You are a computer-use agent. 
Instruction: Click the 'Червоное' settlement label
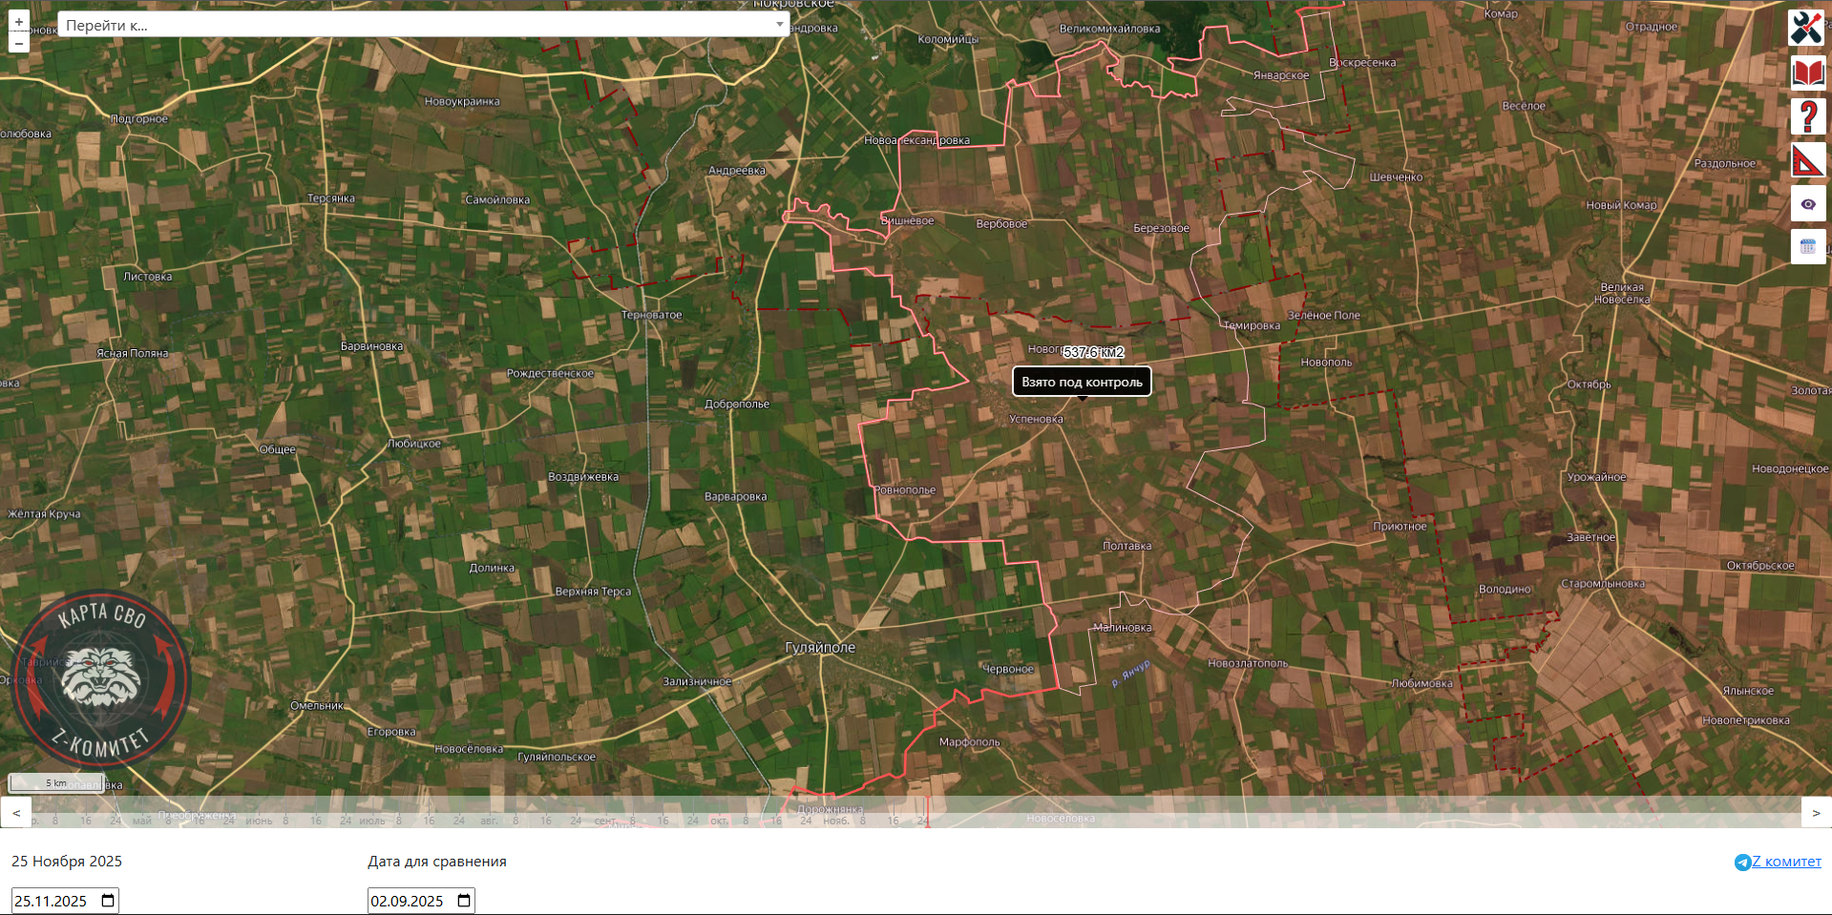pyautogui.click(x=1008, y=669)
